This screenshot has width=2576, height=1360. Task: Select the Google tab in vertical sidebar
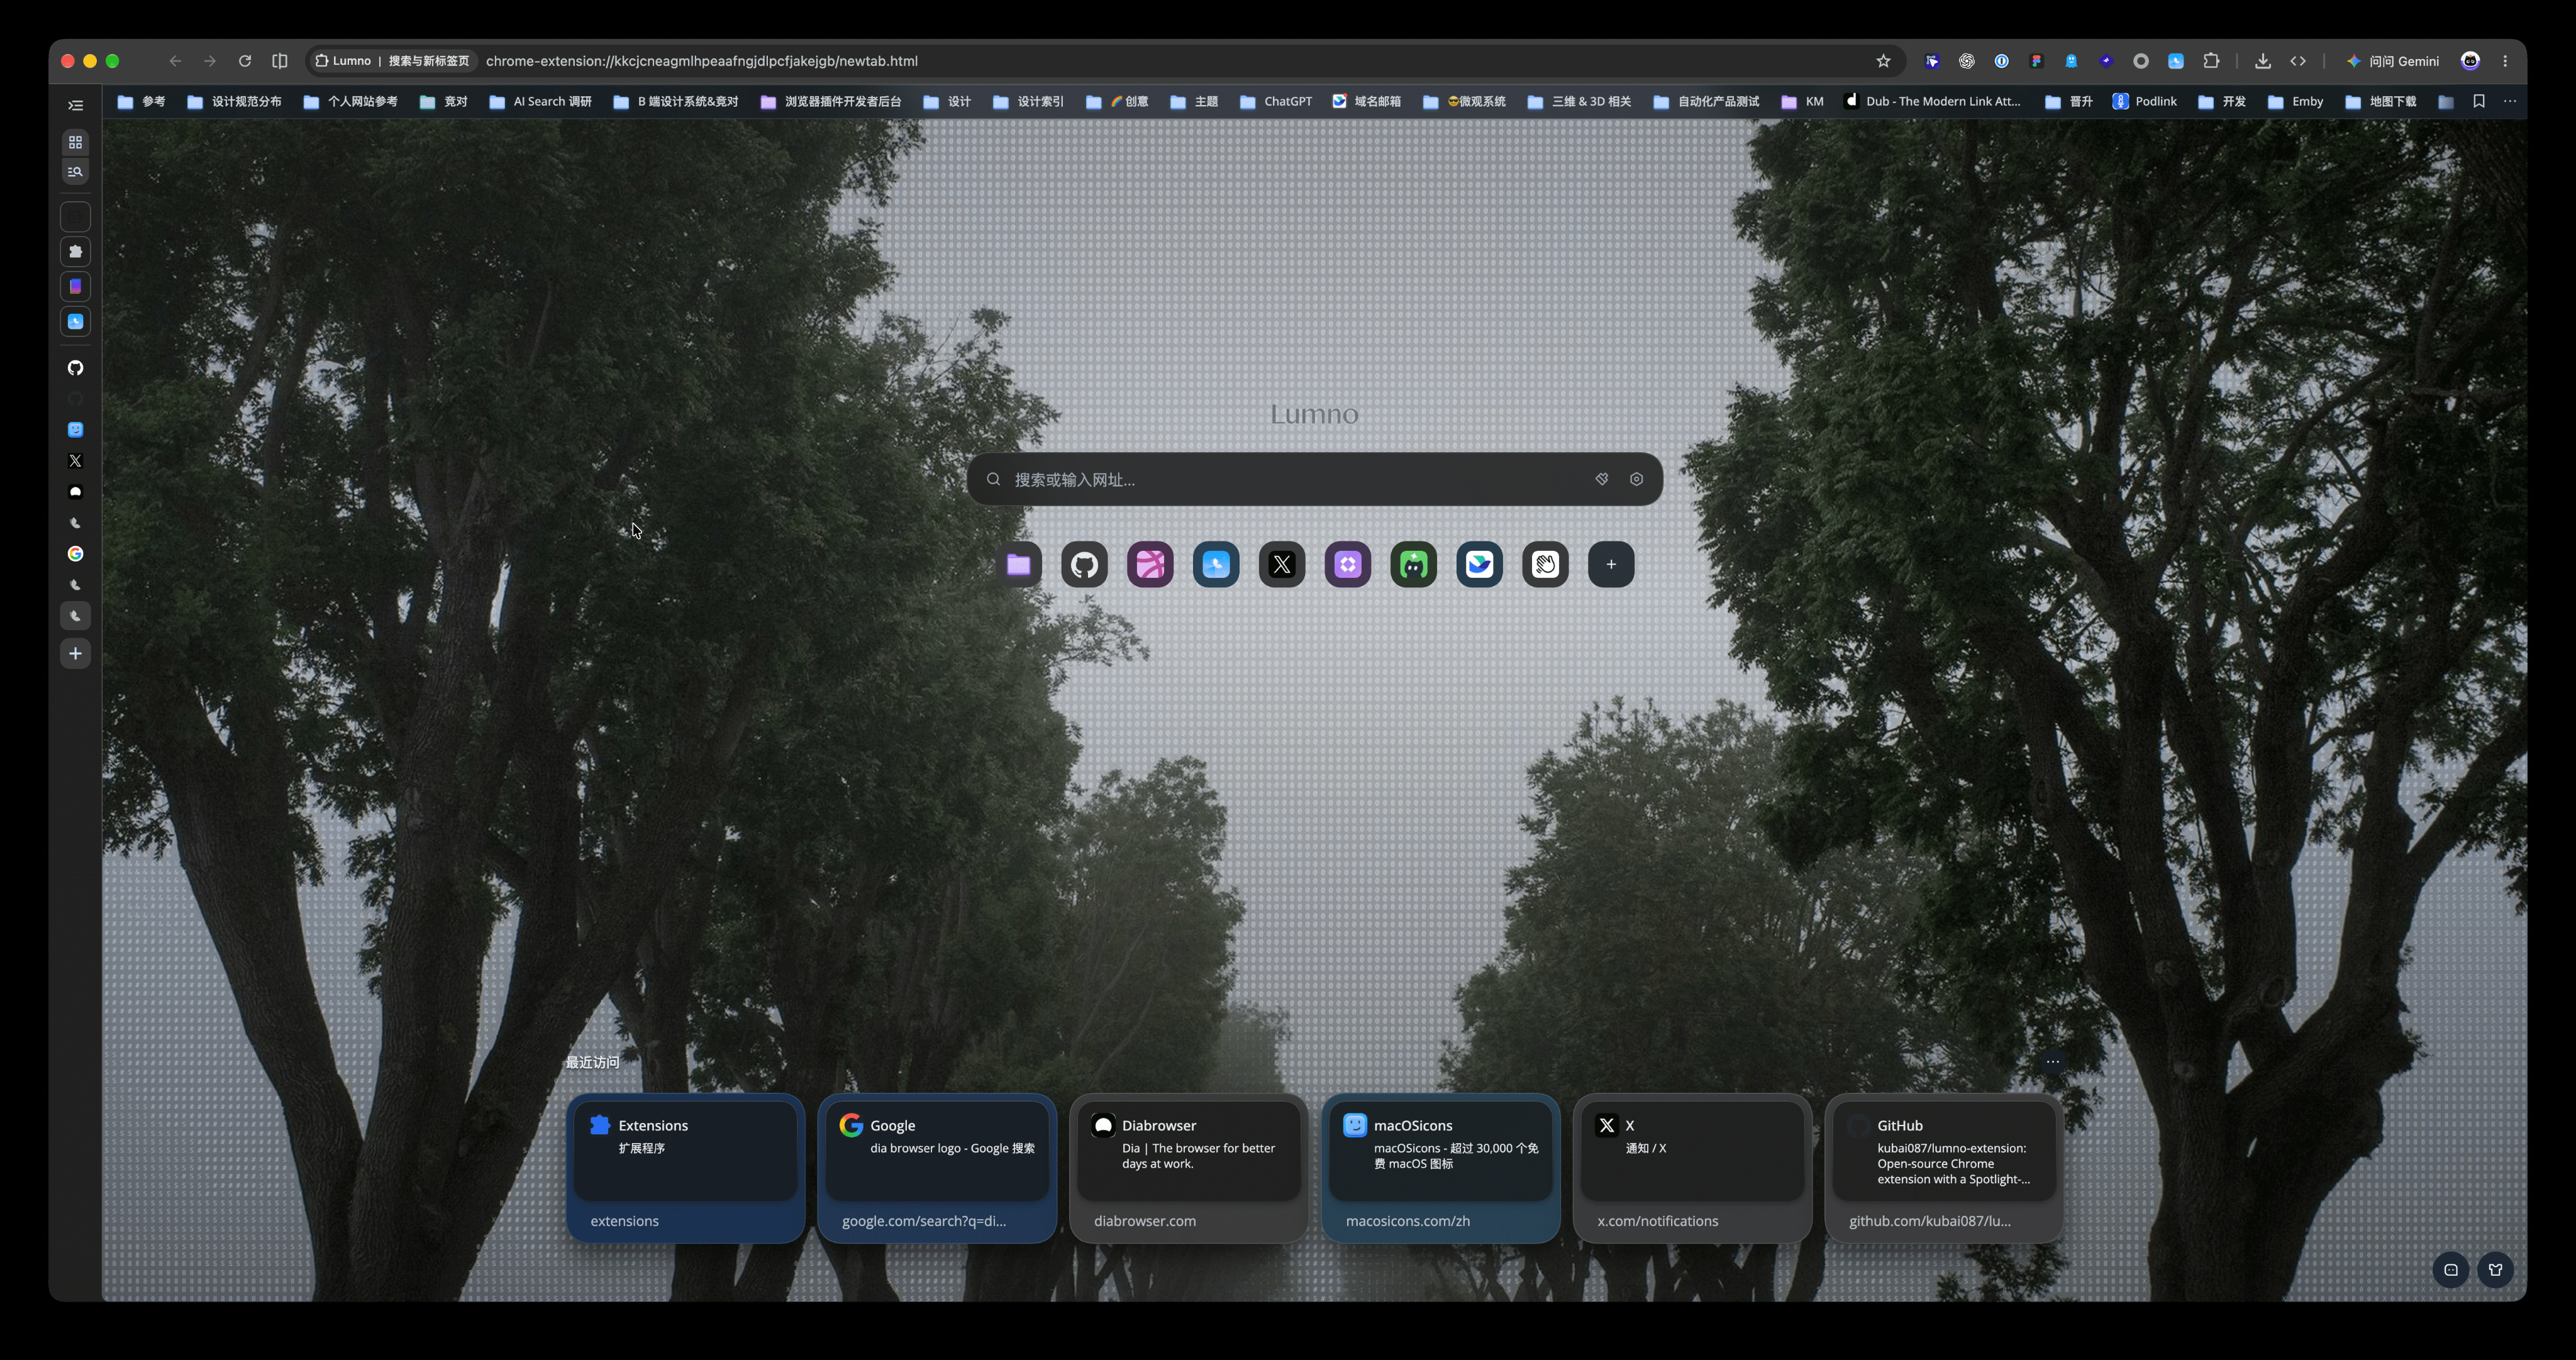pos(75,554)
